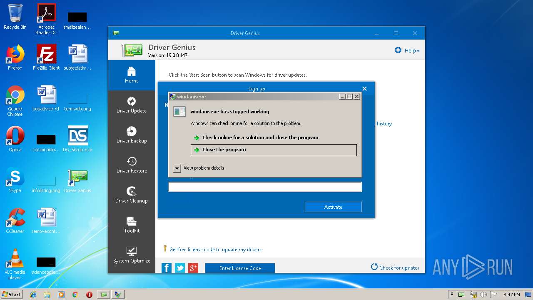Open Driver Restore in the sidebar
533x300 pixels.
pos(132,165)
